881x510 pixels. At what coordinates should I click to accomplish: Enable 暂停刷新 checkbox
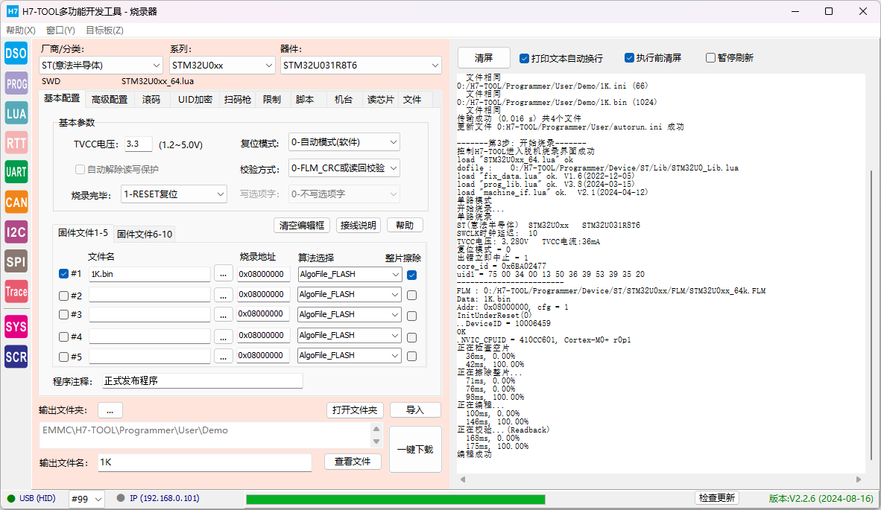(x=710, y=58)
